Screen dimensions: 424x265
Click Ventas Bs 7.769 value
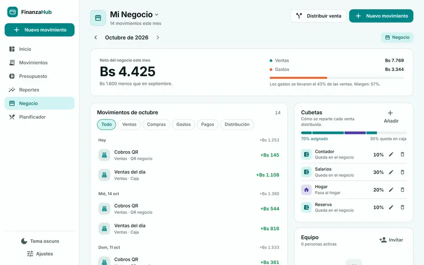click(394, 60)
